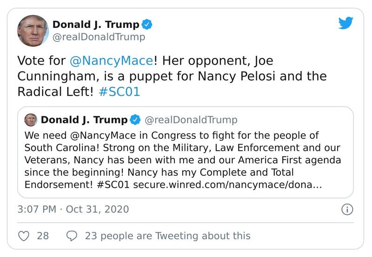This screenshot has width=372, height=257.
Task: Open the tweet info icon
Action: [347, 209]
